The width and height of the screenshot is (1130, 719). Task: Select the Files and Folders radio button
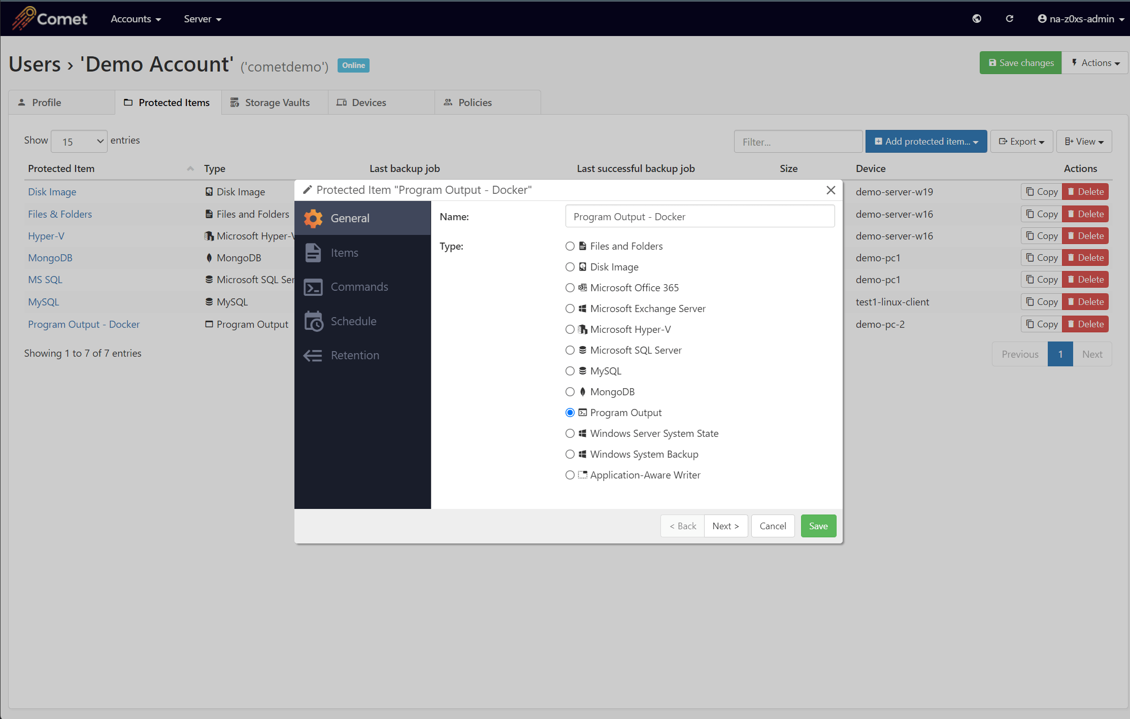pos(570,246)
